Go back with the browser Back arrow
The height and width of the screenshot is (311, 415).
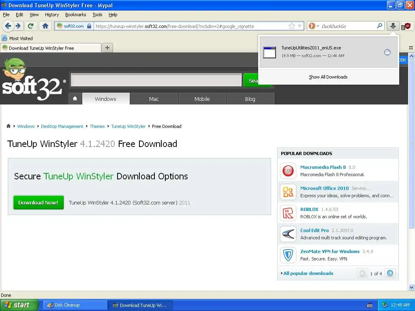[8, 26]
